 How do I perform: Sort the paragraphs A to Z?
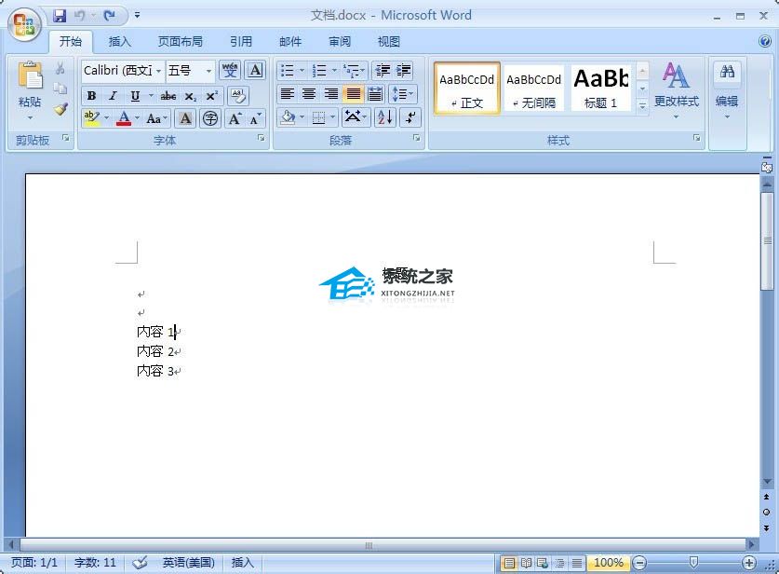pos(385,117)
